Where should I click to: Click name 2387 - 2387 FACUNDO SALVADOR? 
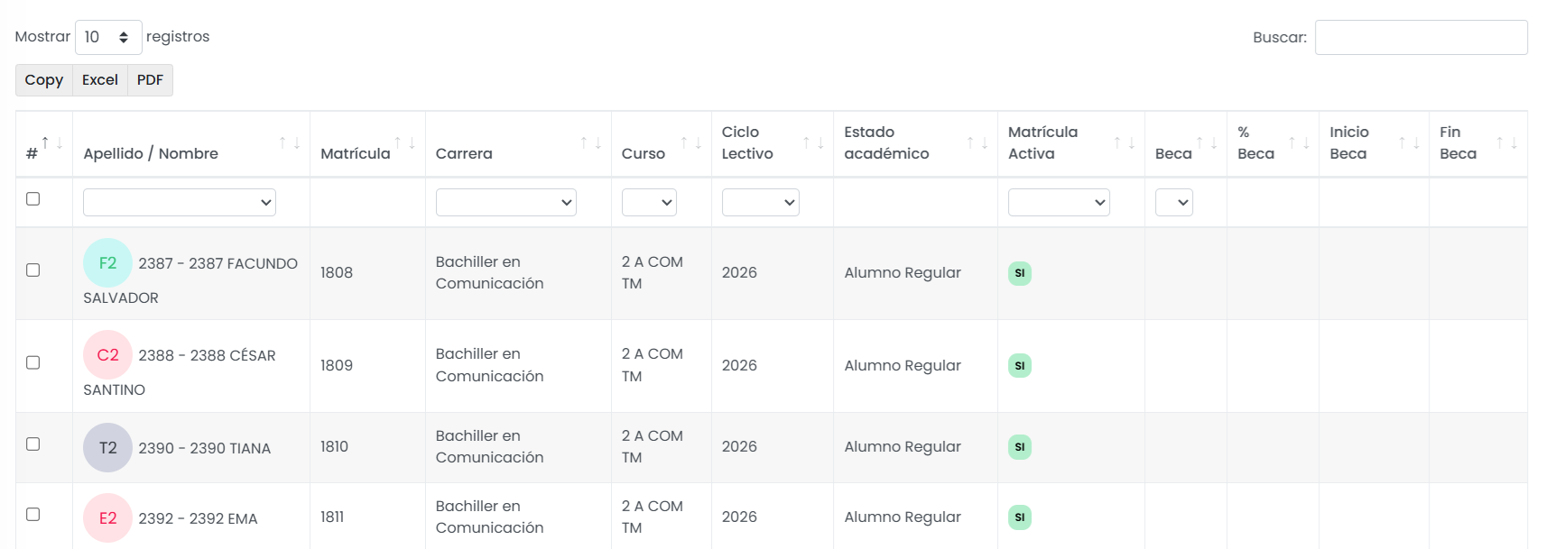point(190,280)
